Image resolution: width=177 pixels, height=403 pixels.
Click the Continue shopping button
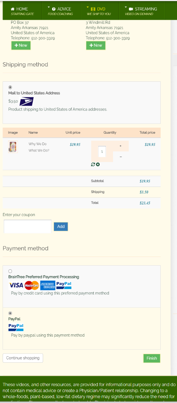coord(23,358)
